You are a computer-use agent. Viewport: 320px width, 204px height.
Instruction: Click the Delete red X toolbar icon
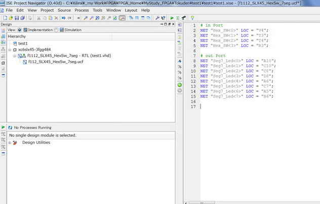click(56, 18)
